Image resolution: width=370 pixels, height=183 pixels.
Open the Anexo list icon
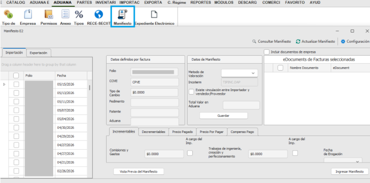[66, 15]
